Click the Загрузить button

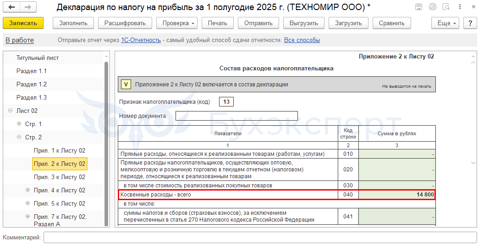coord(348,23)
